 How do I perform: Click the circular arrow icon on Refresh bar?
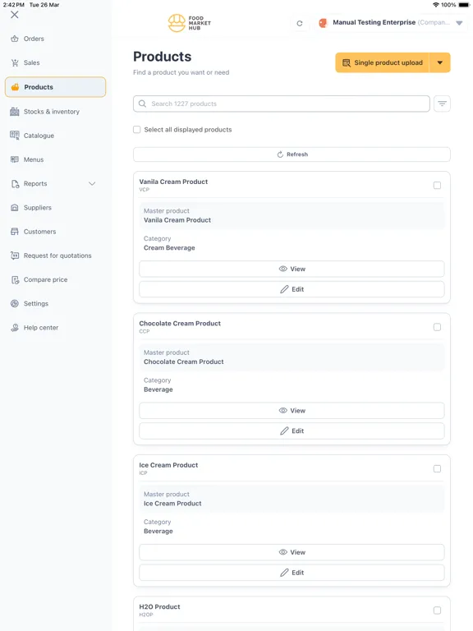point(280,154)
